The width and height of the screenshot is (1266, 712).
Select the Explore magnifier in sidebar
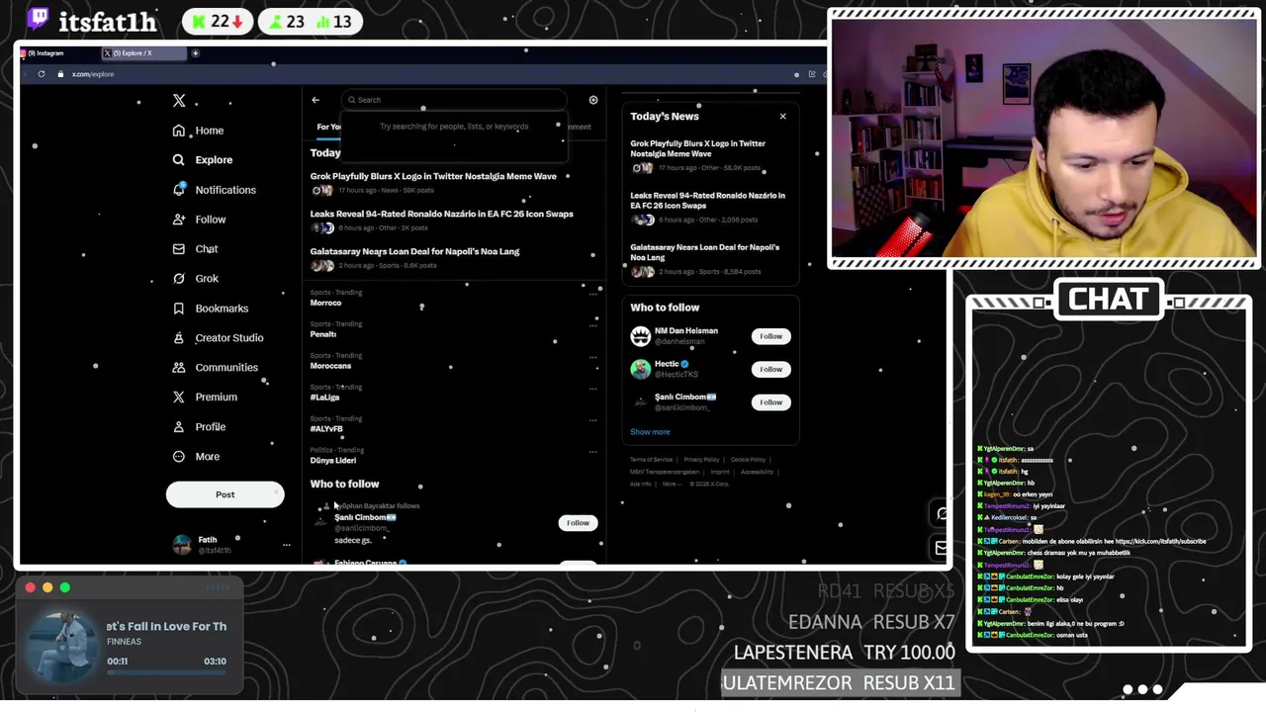(178, 160)
